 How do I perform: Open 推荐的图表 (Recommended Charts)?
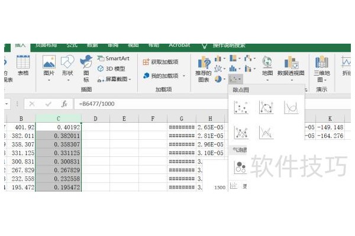204,70
